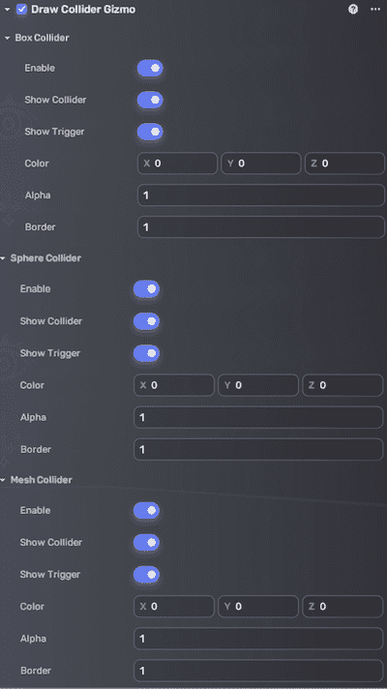The width and height of the screenshot is (387, 689).
Task: Click the Box Collider Alpha field
Action: point(261,195)
